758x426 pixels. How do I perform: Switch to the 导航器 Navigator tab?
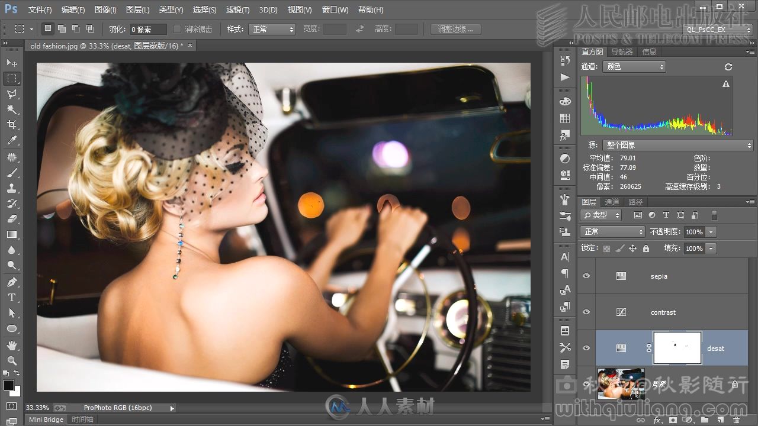tap(622, 52)
